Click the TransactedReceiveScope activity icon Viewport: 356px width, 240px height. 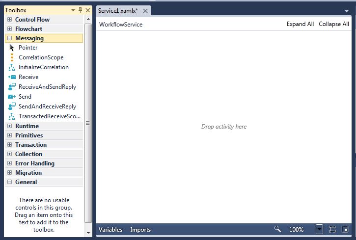(12, 116)
